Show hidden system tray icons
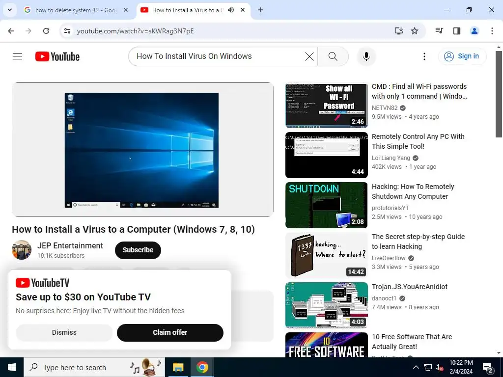The image size is (503, 377). click(416, 367)
